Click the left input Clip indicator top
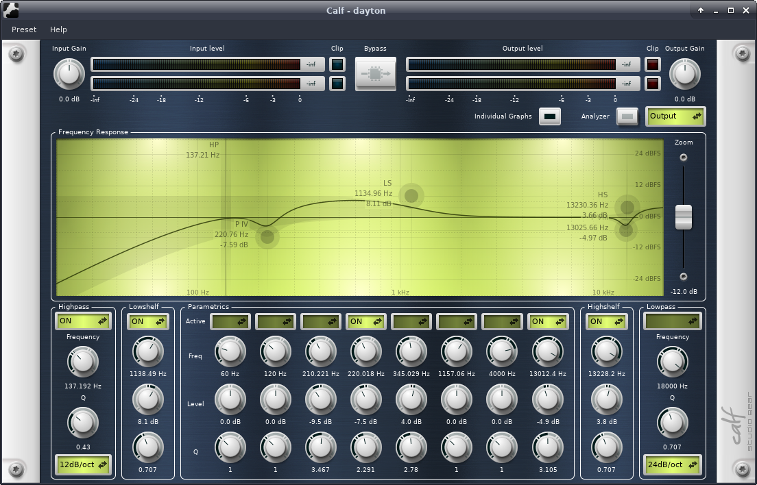The image size is (757, 485). click(337, 64)
